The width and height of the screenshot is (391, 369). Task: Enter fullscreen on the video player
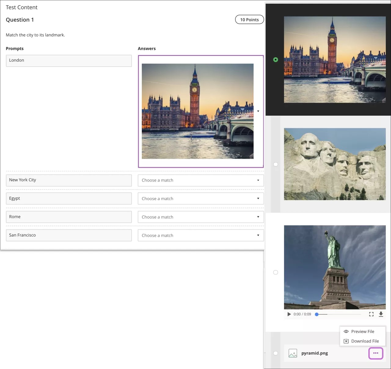click(371, 314)
